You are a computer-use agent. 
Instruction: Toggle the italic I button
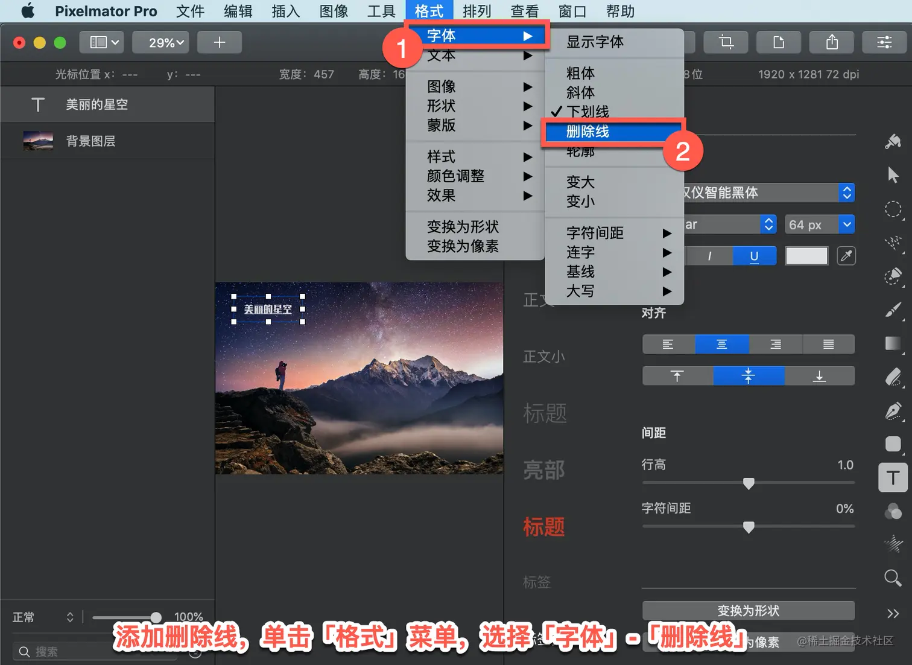pos(709,256)
